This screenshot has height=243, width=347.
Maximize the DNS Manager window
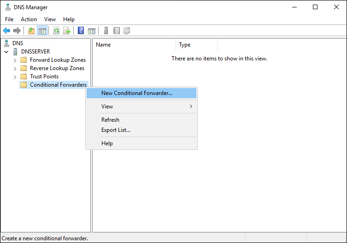pyautogui.click(x=315, y=7)
